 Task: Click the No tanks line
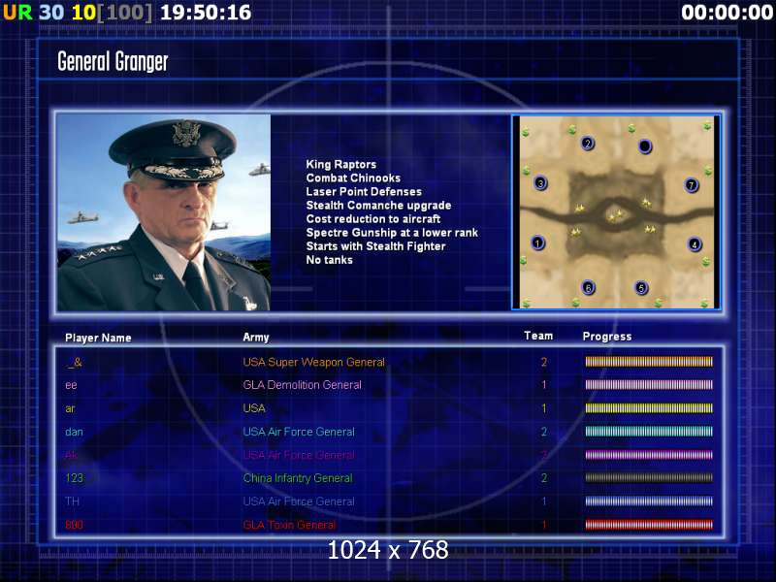point(329,260)
